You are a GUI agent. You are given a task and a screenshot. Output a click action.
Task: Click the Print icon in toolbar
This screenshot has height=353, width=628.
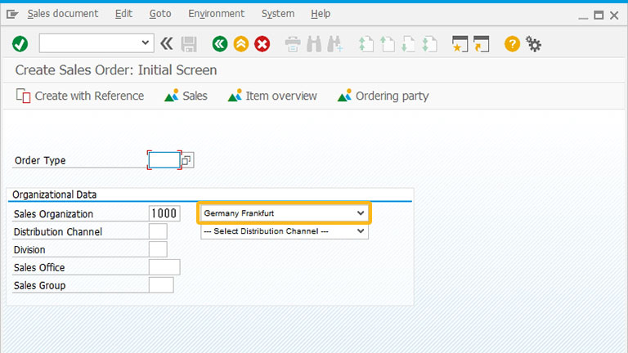[x=293, y=44]
